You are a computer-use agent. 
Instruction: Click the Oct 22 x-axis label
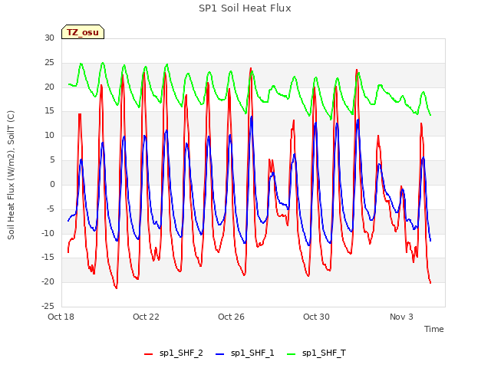coord(146,317)
